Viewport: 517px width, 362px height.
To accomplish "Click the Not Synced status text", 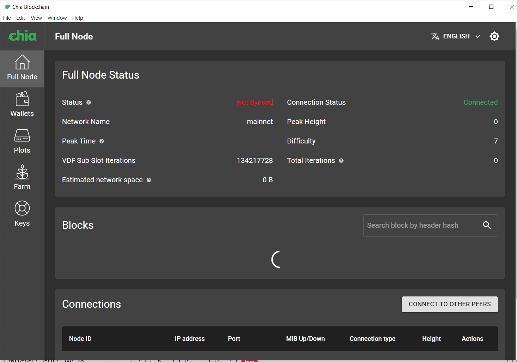I will (255, 102).
